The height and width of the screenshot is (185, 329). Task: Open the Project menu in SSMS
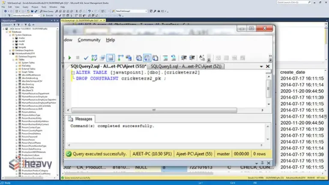coord(35,7)
